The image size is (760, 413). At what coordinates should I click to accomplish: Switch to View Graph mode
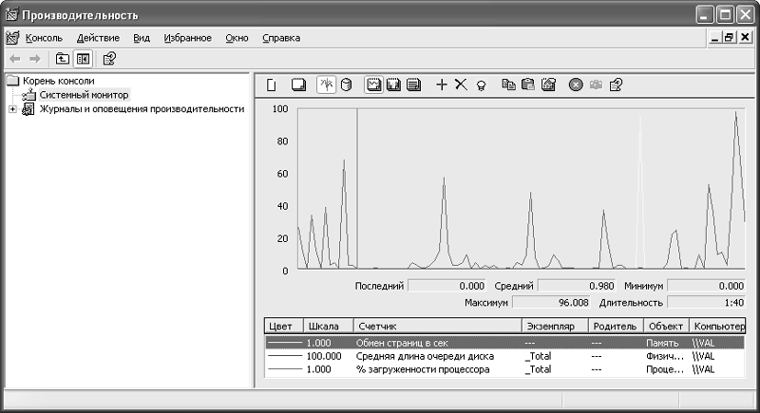(x=373, y=84)
